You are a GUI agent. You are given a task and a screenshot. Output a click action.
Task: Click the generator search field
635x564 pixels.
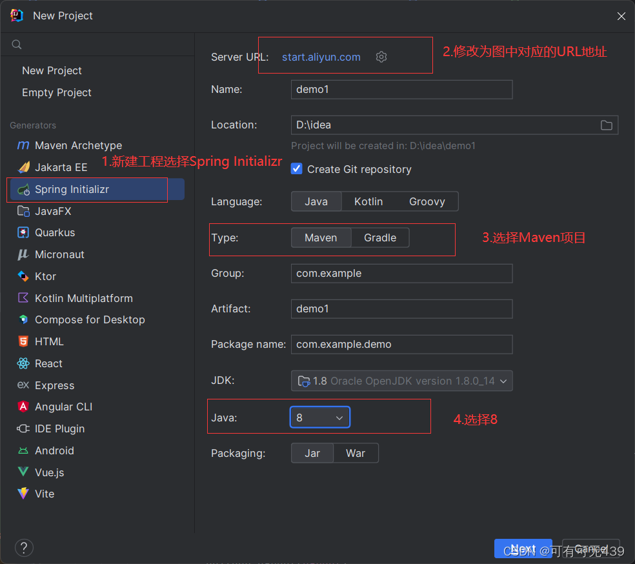[x=97, y=45]
